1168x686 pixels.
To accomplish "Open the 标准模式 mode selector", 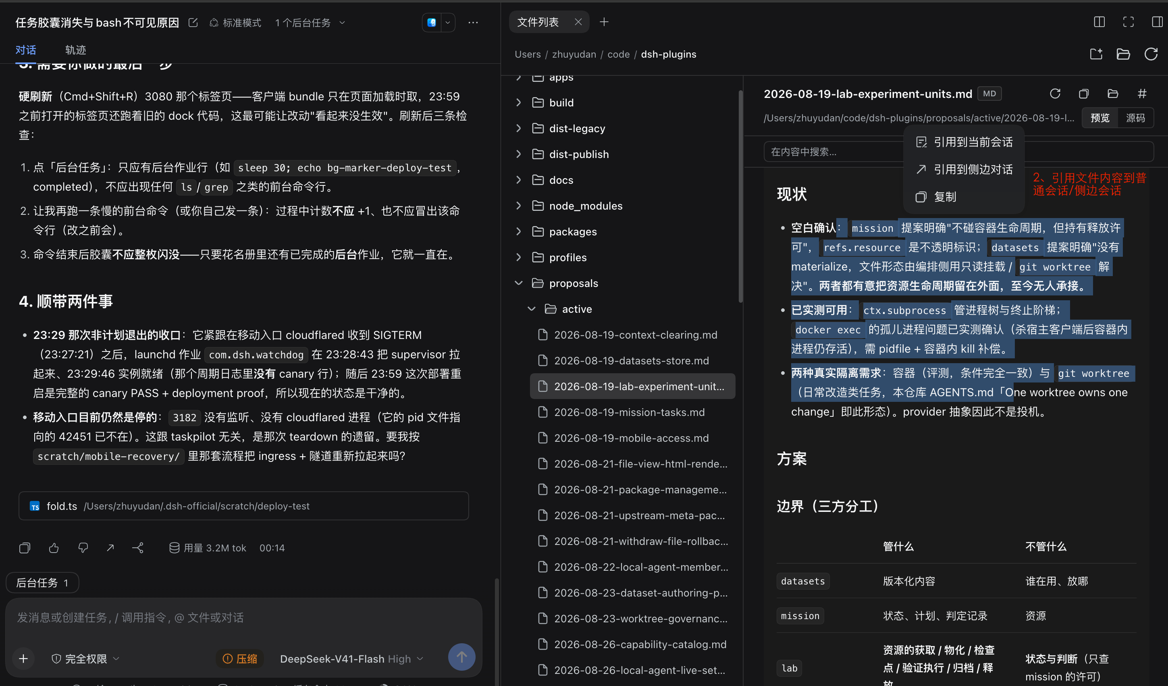I will pyautogui.click(x=235, y=23).
